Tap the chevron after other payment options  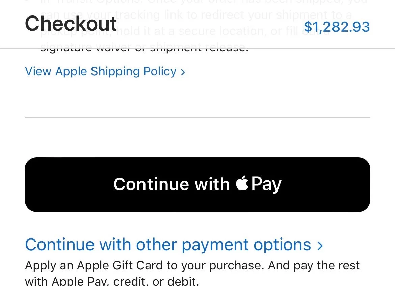coord(320,246)
